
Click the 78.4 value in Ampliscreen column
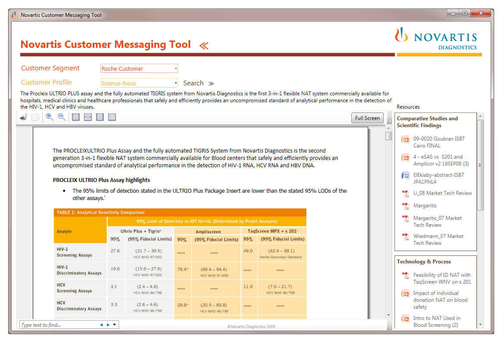182,269
